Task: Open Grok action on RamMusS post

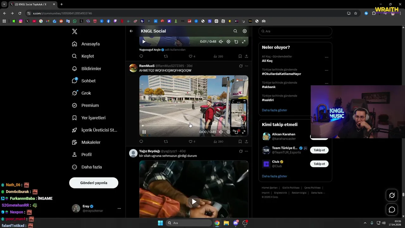Action: [x=241, y=66]
